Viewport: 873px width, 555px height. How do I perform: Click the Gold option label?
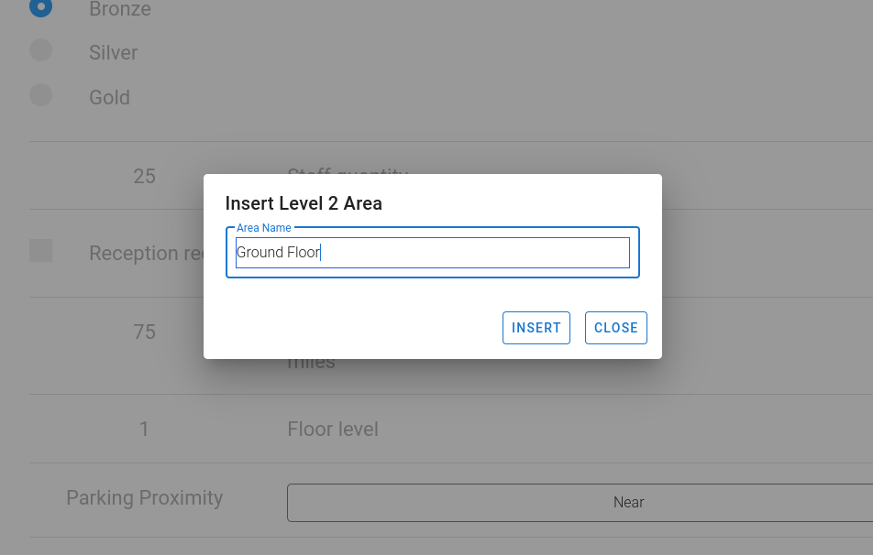[x=110, y=98]
